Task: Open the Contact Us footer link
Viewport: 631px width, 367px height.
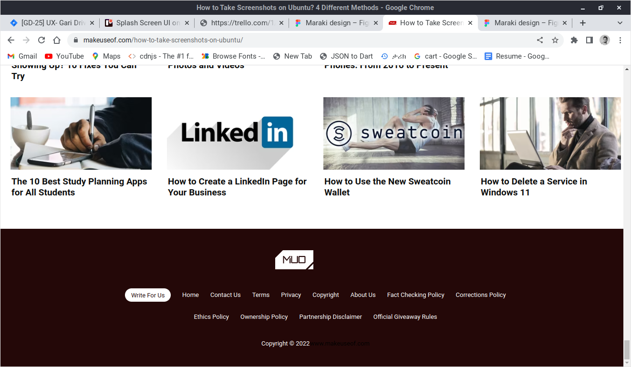Action: click(226, 295)
